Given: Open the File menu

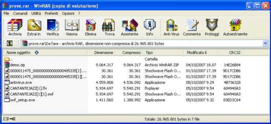Looking at the screenshot, I should point(6,14).
